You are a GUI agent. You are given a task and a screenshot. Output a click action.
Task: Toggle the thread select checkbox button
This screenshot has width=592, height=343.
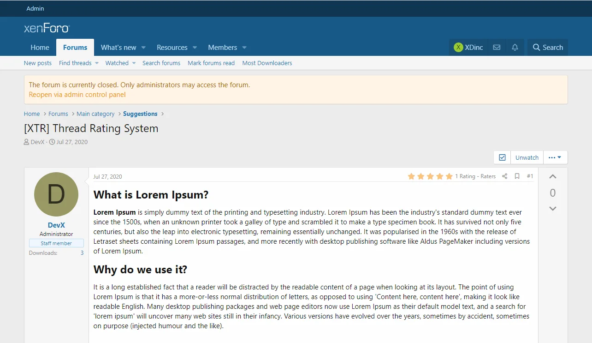(502, 157)
